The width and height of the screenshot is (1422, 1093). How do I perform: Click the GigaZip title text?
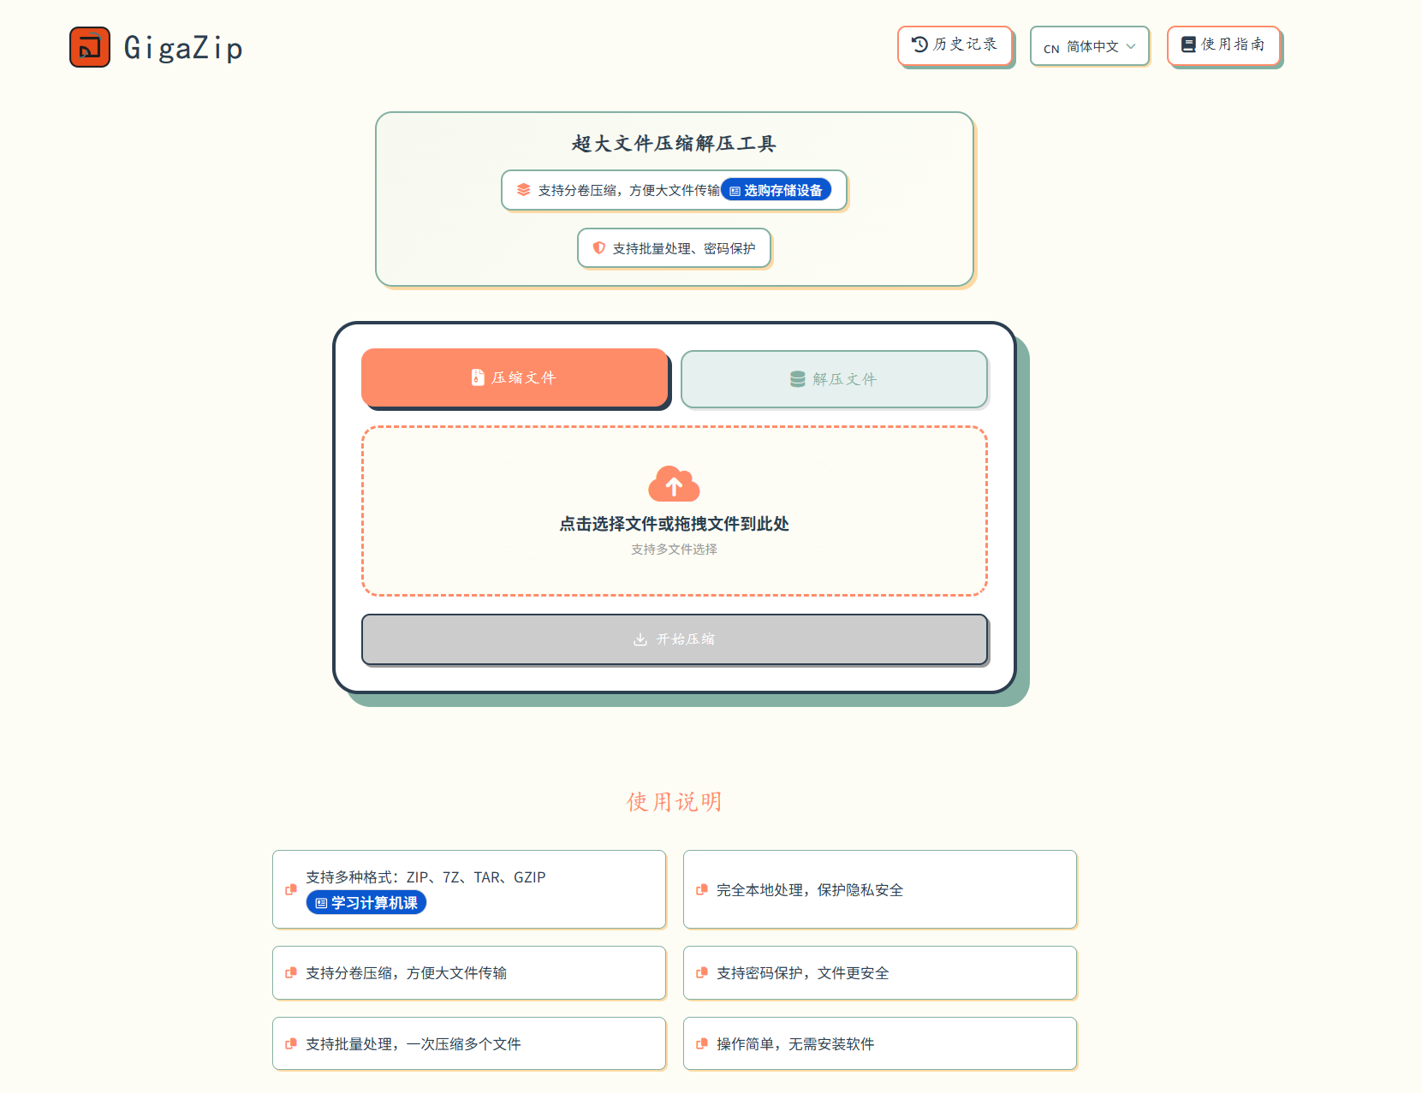point(183,48)
